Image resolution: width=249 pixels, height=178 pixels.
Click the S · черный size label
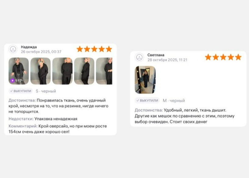pos(46,91)
